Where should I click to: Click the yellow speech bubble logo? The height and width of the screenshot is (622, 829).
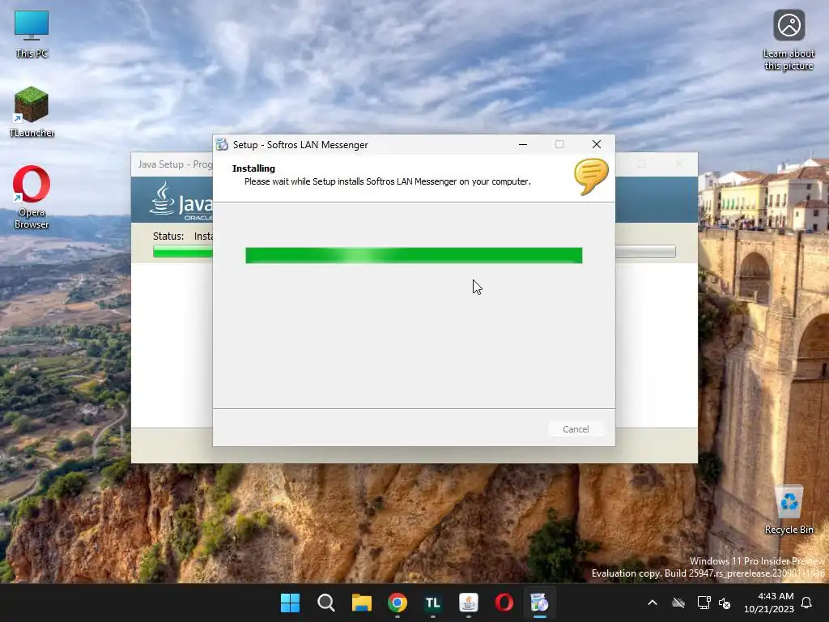(590, 177)
